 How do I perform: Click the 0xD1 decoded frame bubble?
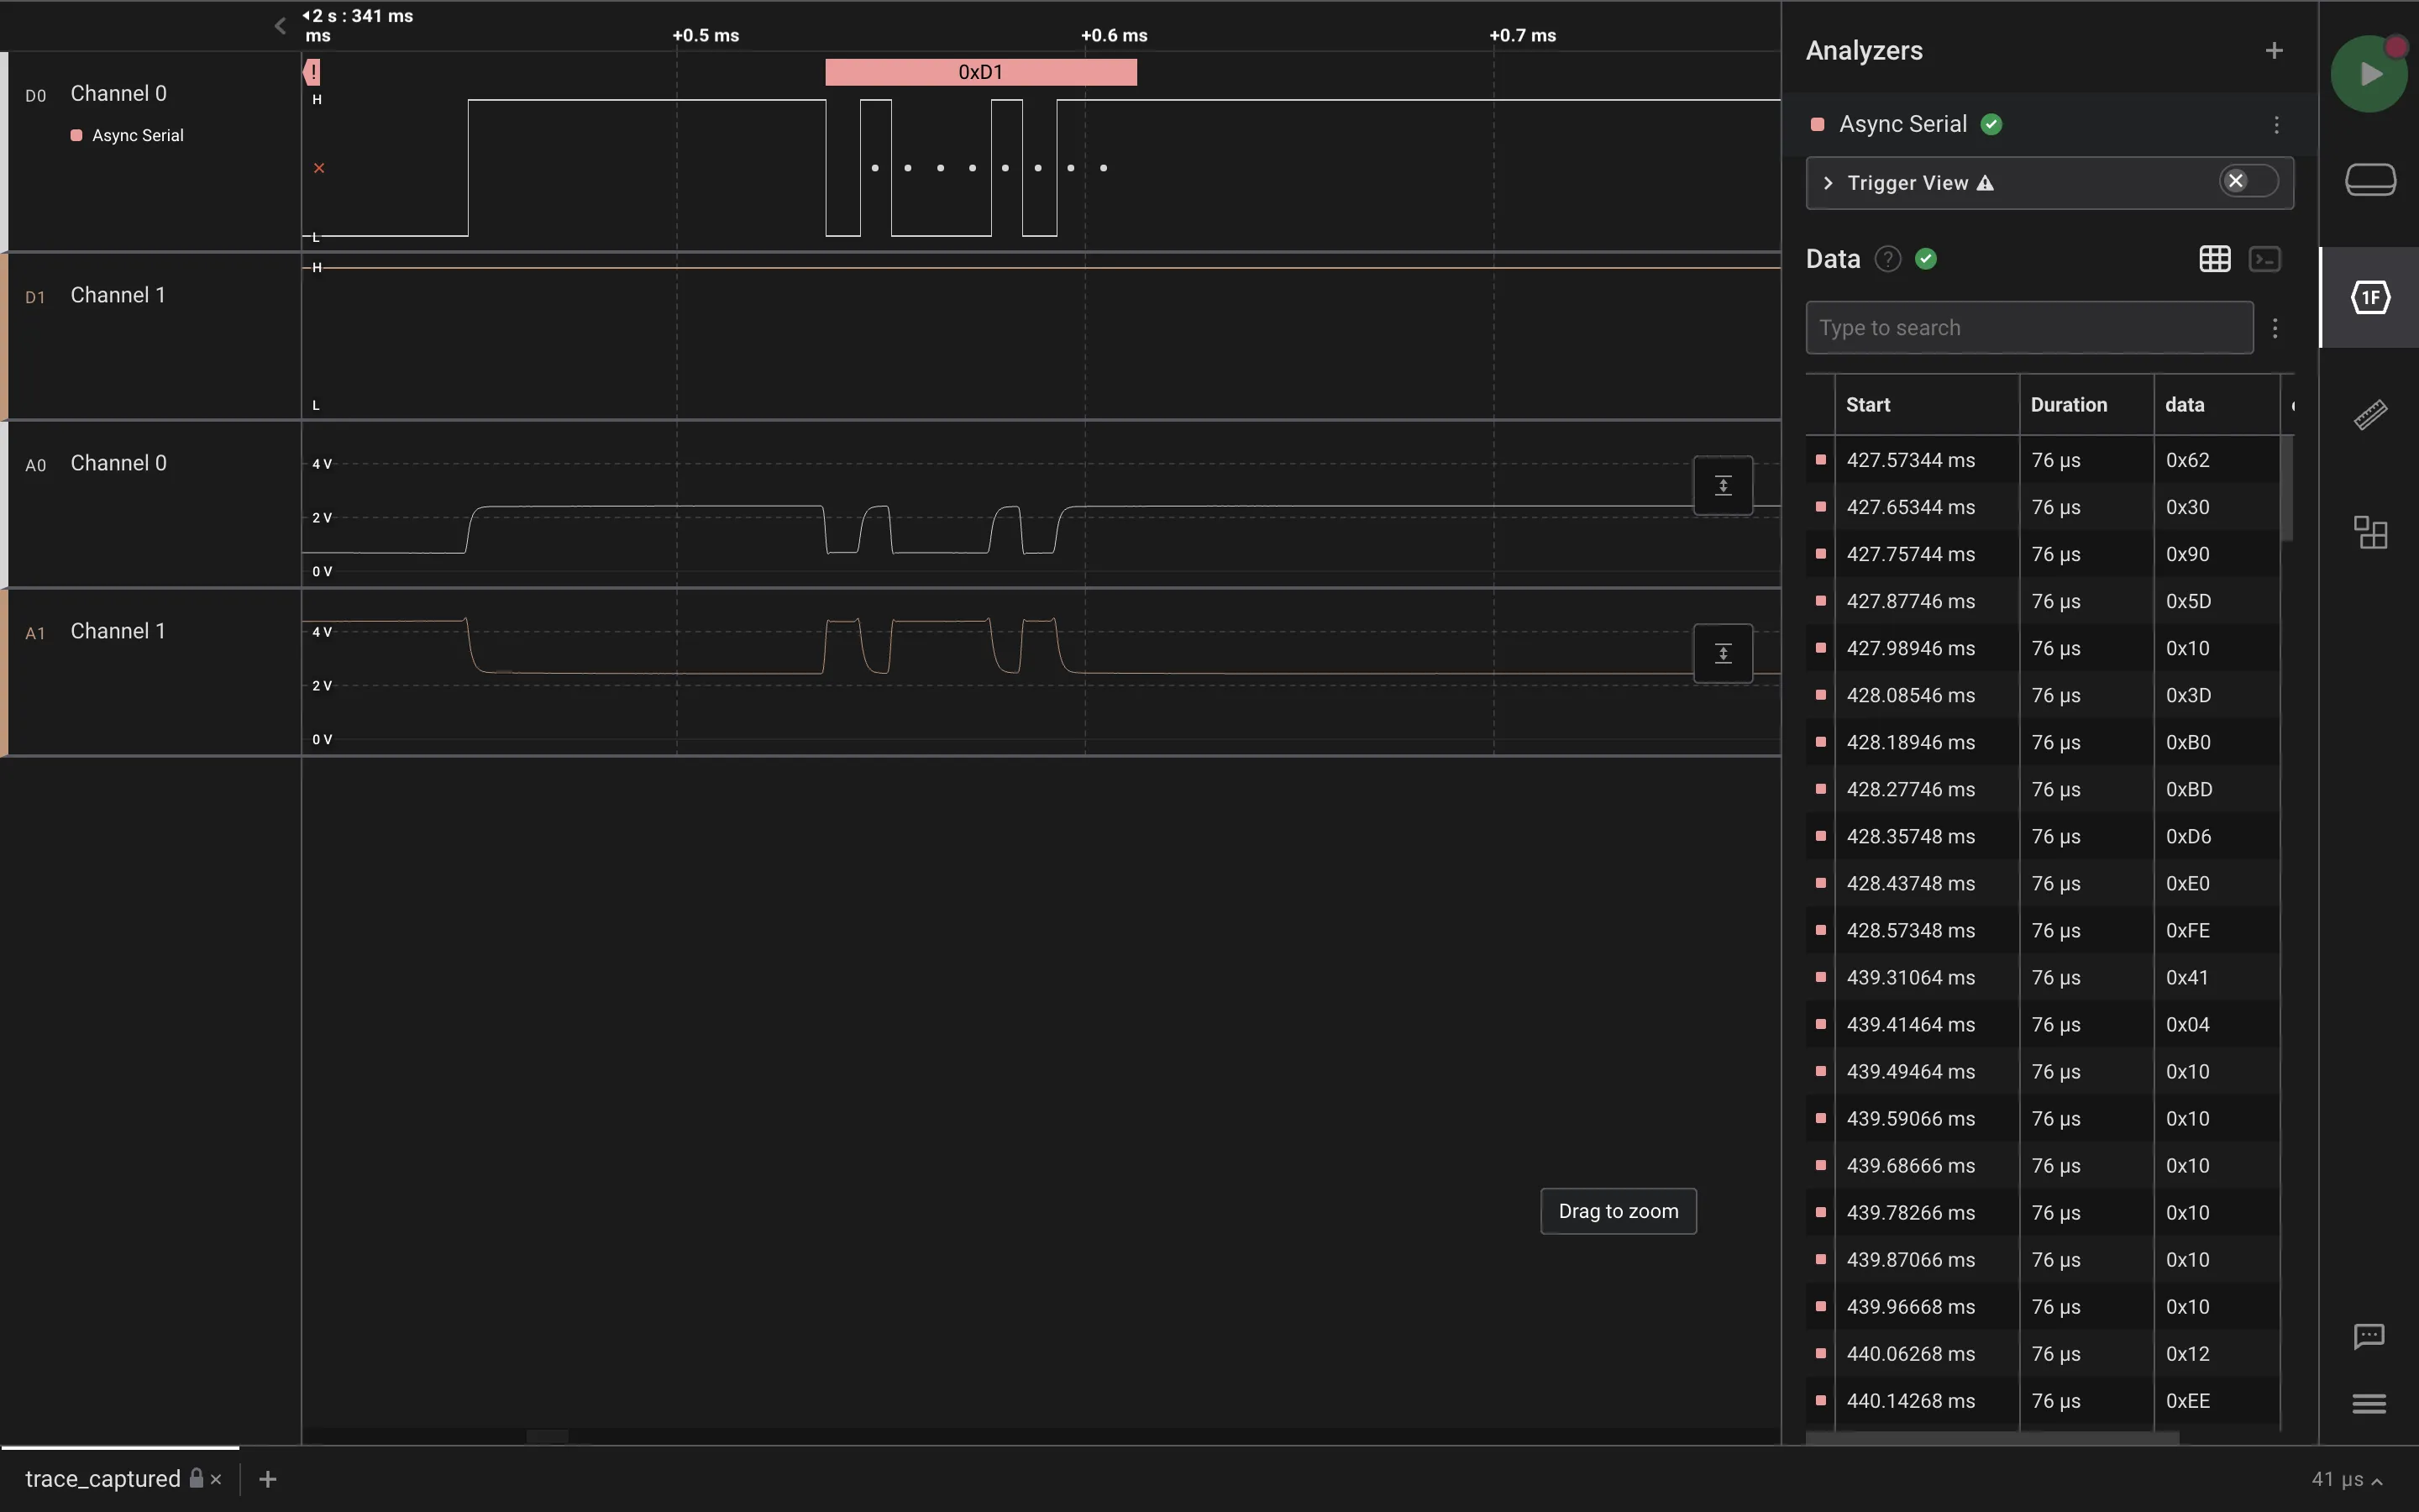click(x=980, y=72)
